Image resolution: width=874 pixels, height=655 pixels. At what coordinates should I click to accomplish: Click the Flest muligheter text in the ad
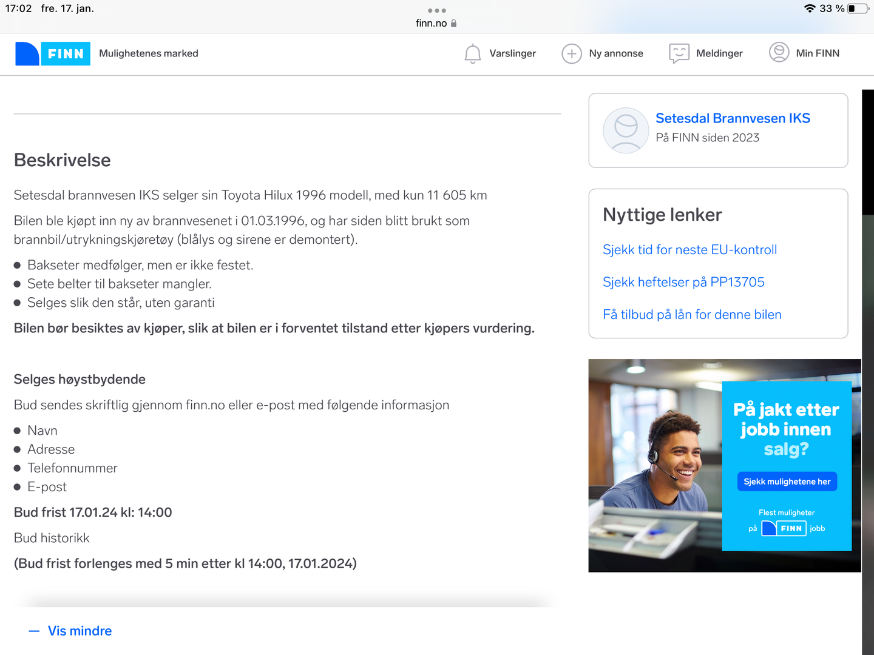coord(787,512)
